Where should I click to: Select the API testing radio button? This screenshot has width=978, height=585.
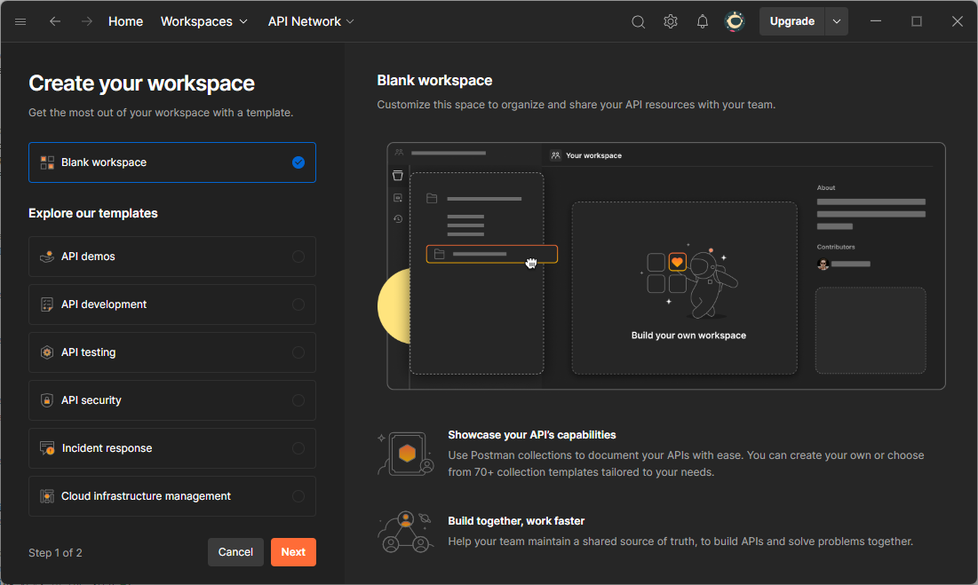298,352
